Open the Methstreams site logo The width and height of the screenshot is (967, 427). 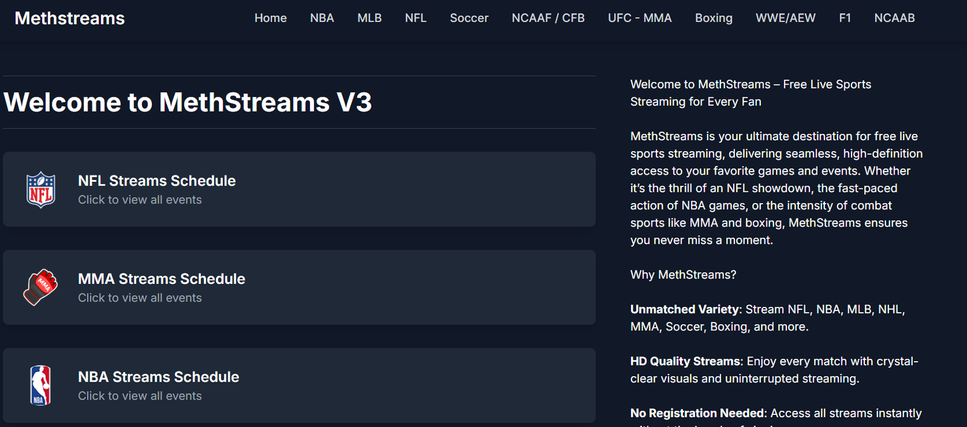70,18
